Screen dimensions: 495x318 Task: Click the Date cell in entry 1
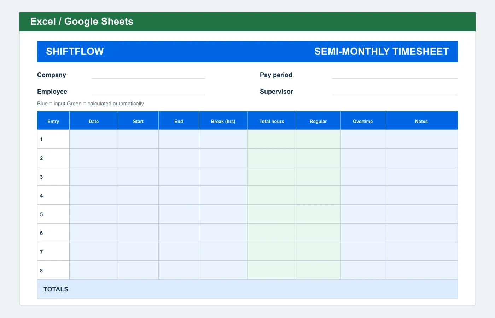point(94,139)
